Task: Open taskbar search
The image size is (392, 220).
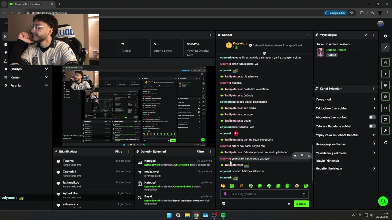Action: (x=178, y=215)
